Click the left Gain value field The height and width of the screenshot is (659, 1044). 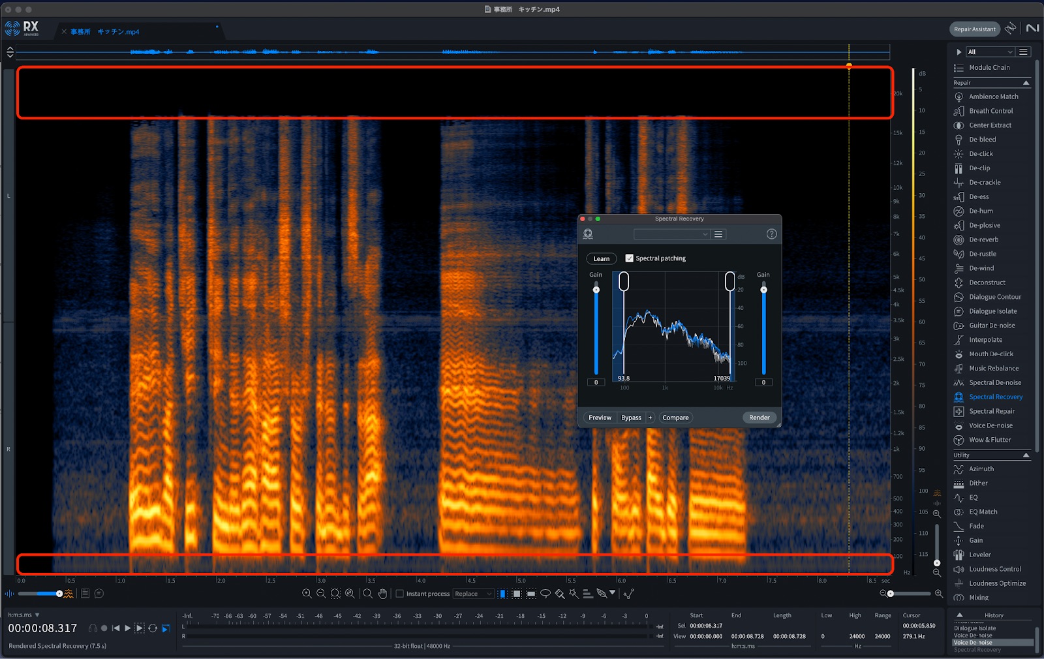pyautogui.click(x=596, y=382)
